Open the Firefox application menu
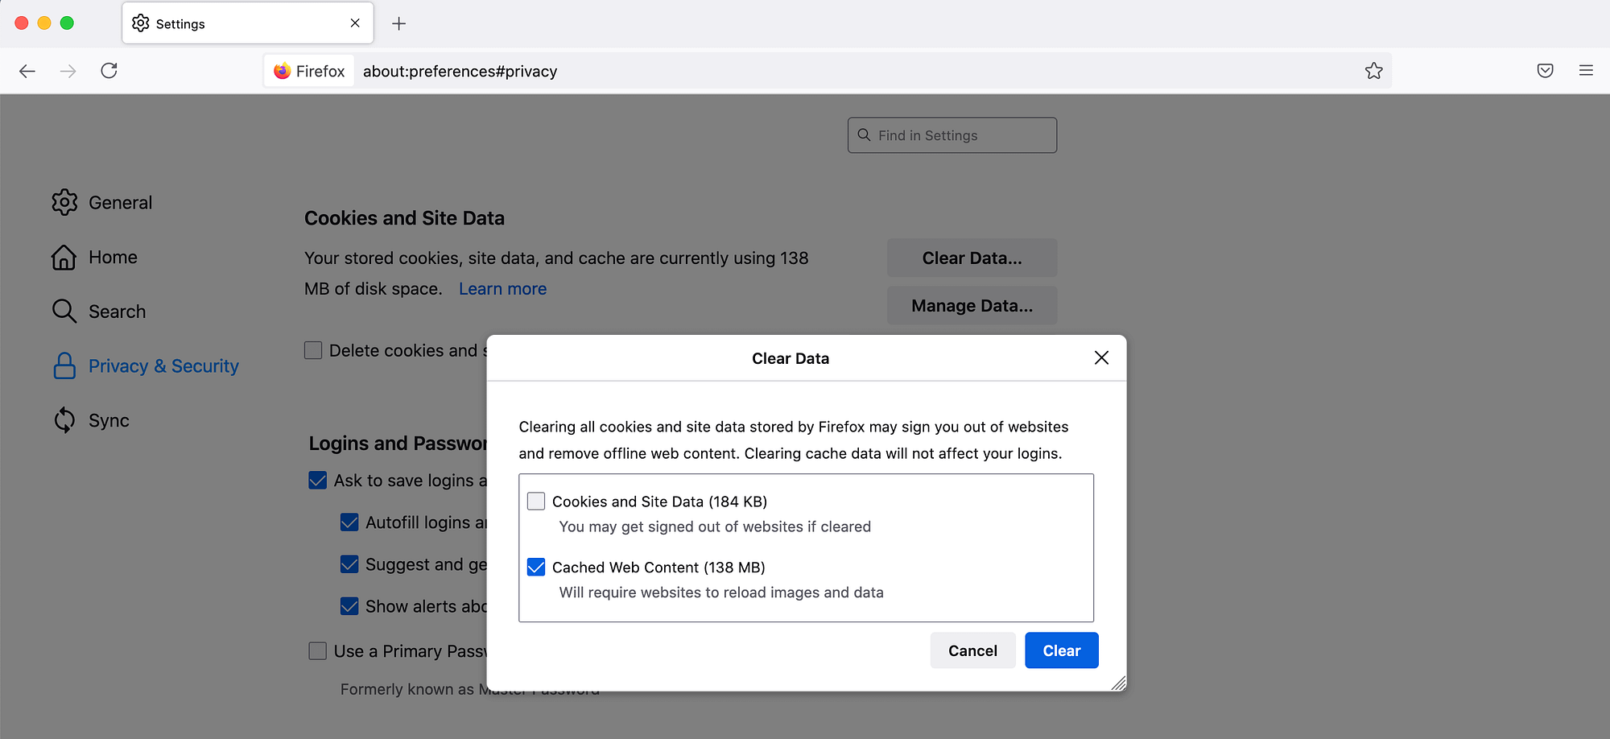Image resolution: width=1610 pixels, height=739 pixels. (1586, 71)
